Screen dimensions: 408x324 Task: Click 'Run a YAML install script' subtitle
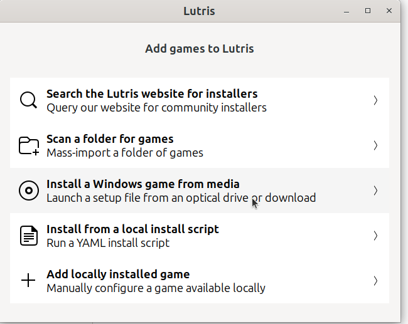pos(108,243)
